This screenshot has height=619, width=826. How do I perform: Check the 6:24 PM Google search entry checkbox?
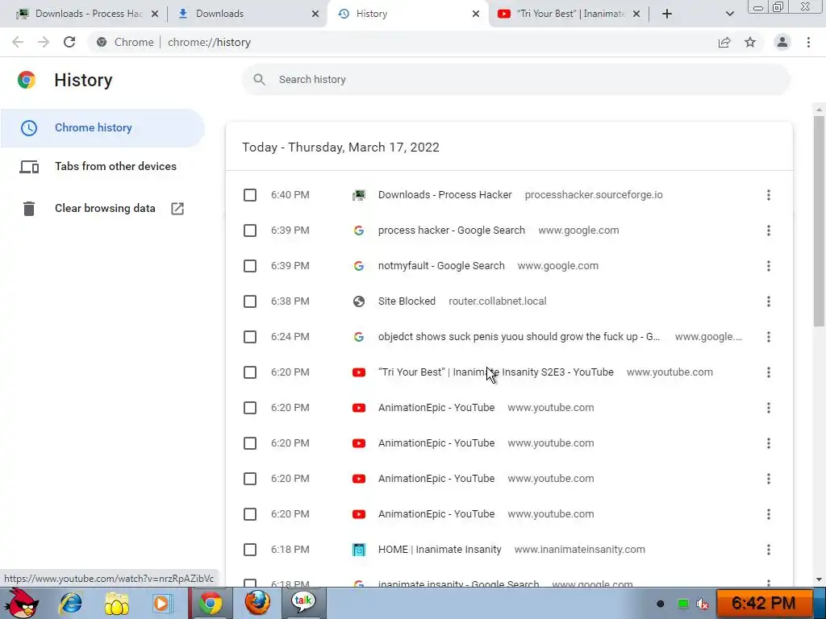pos(250,337)
